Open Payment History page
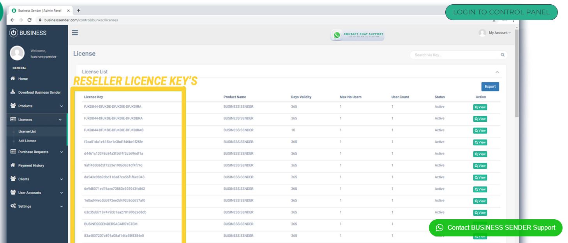Viewport: 568px width, 243px height. click(31, 165)
